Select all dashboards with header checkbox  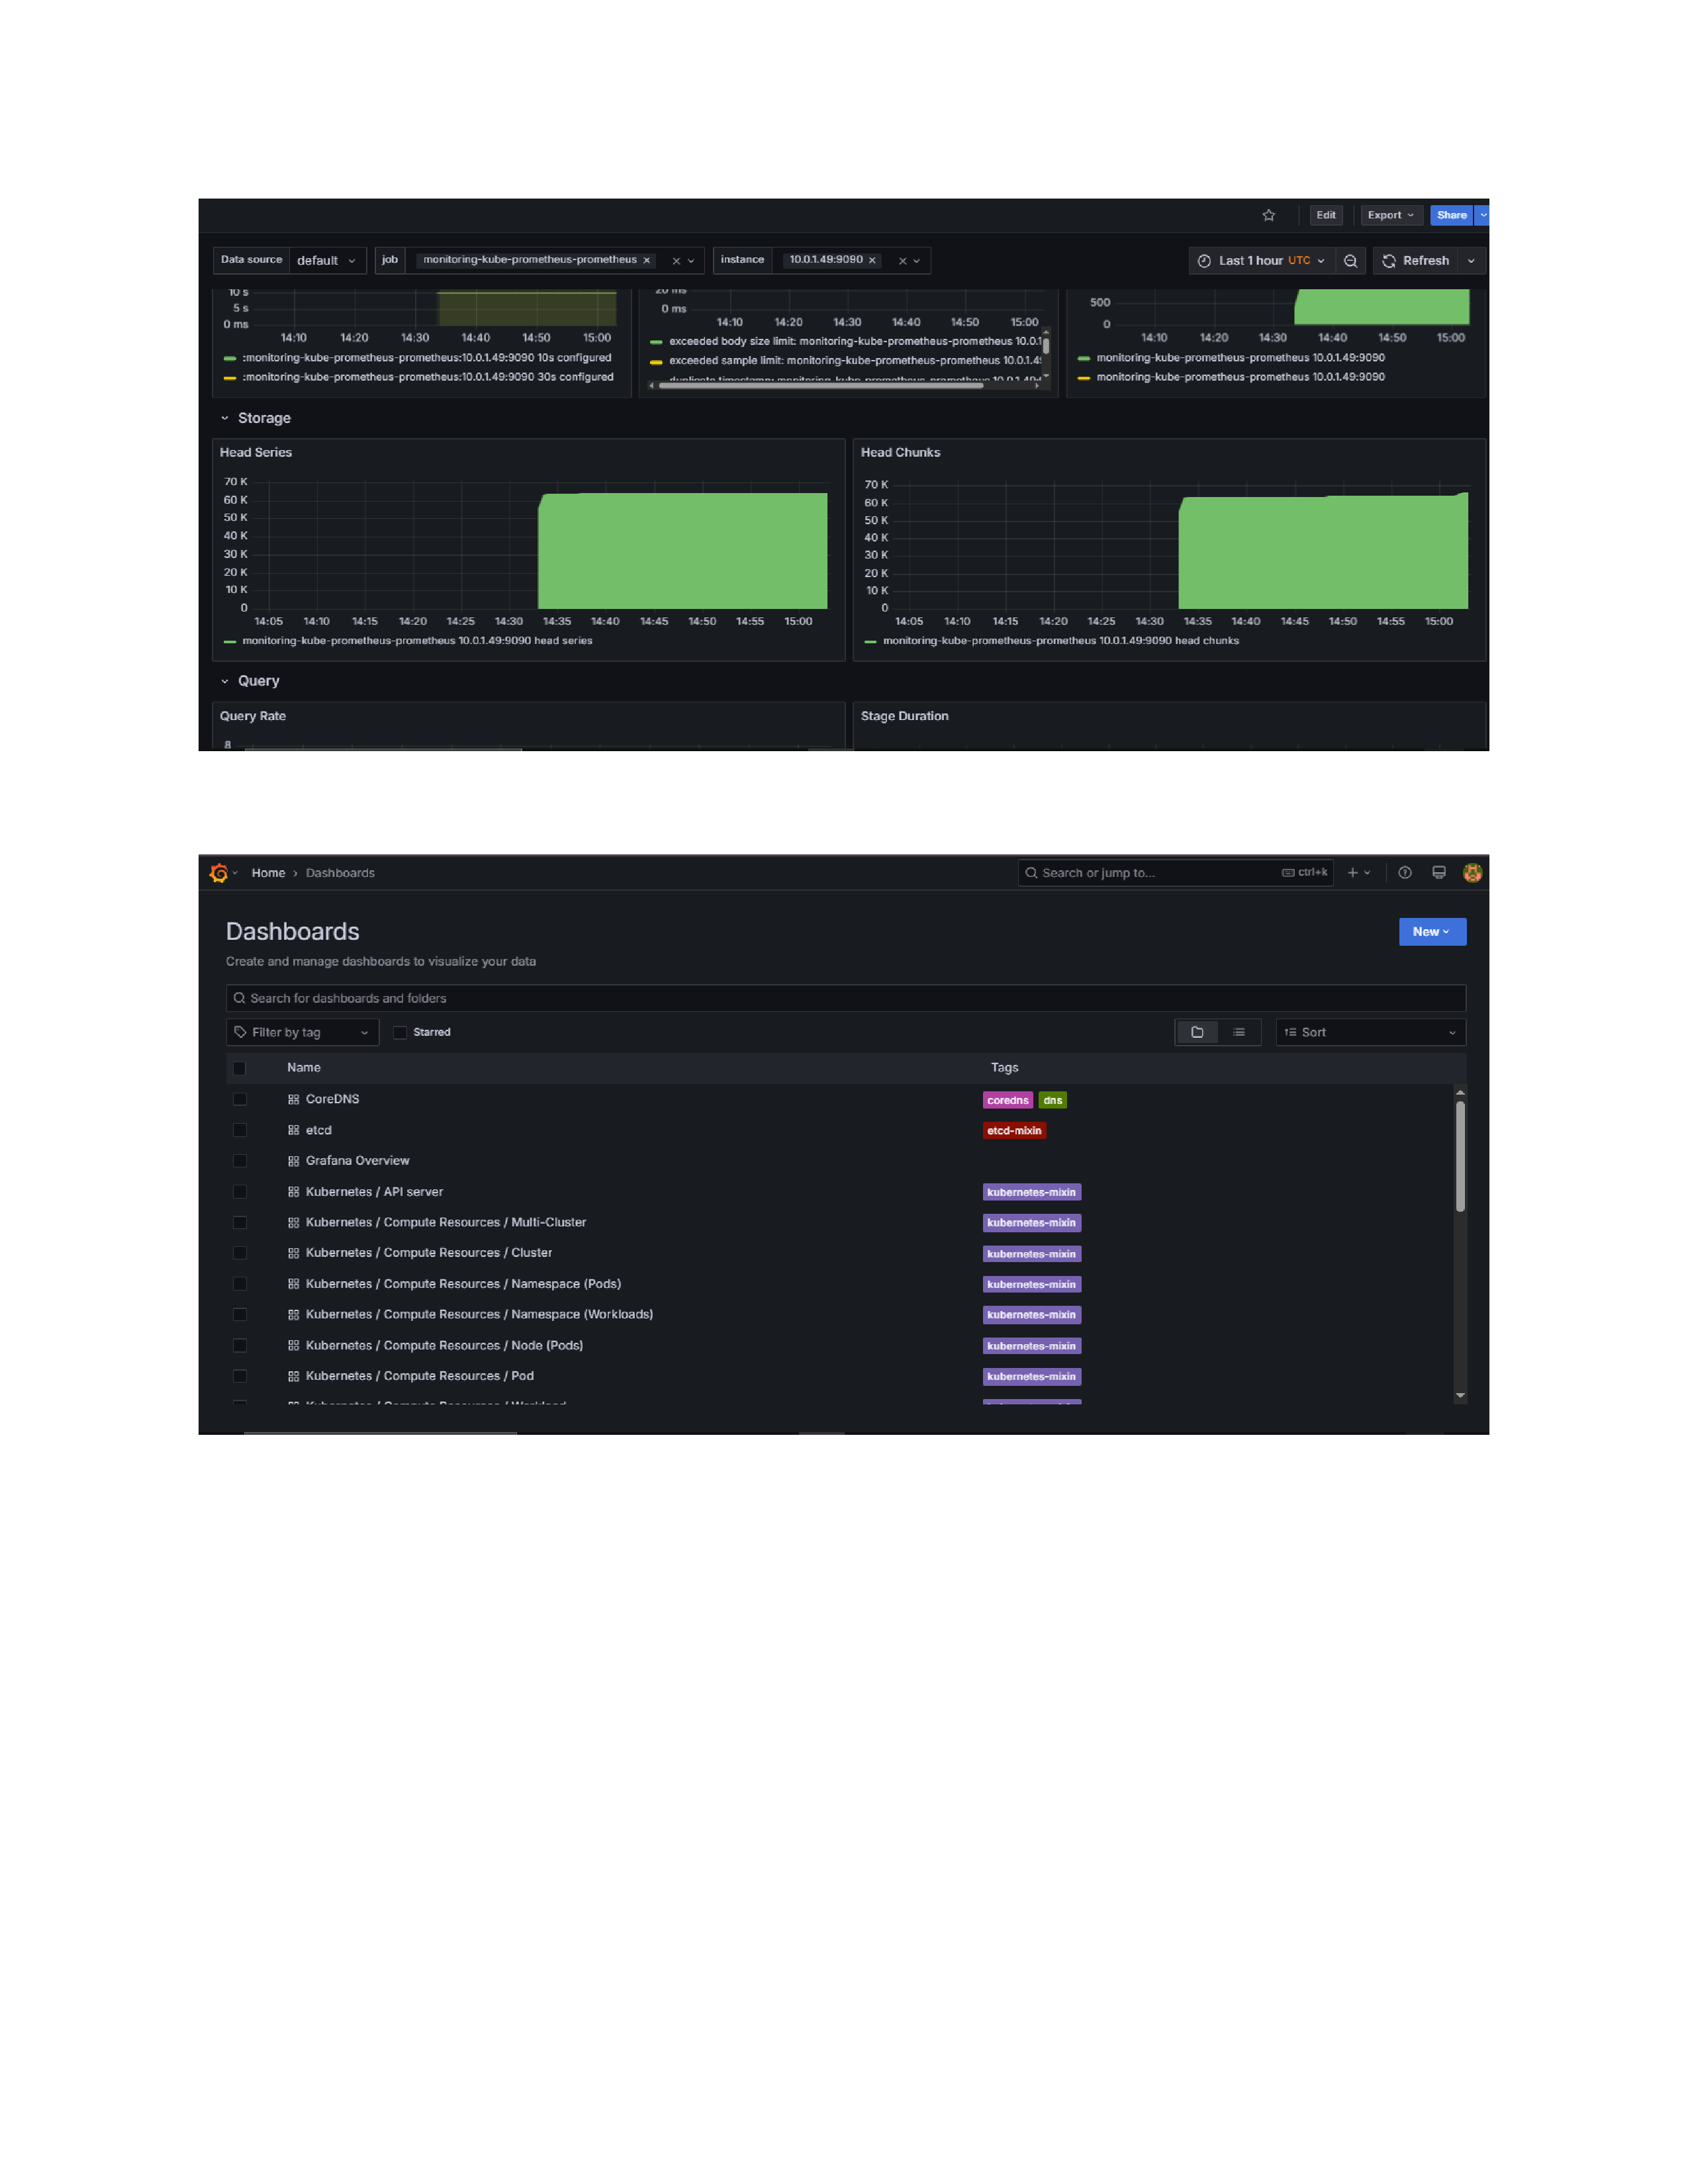pyautogui.click(x=239, y=1068)
